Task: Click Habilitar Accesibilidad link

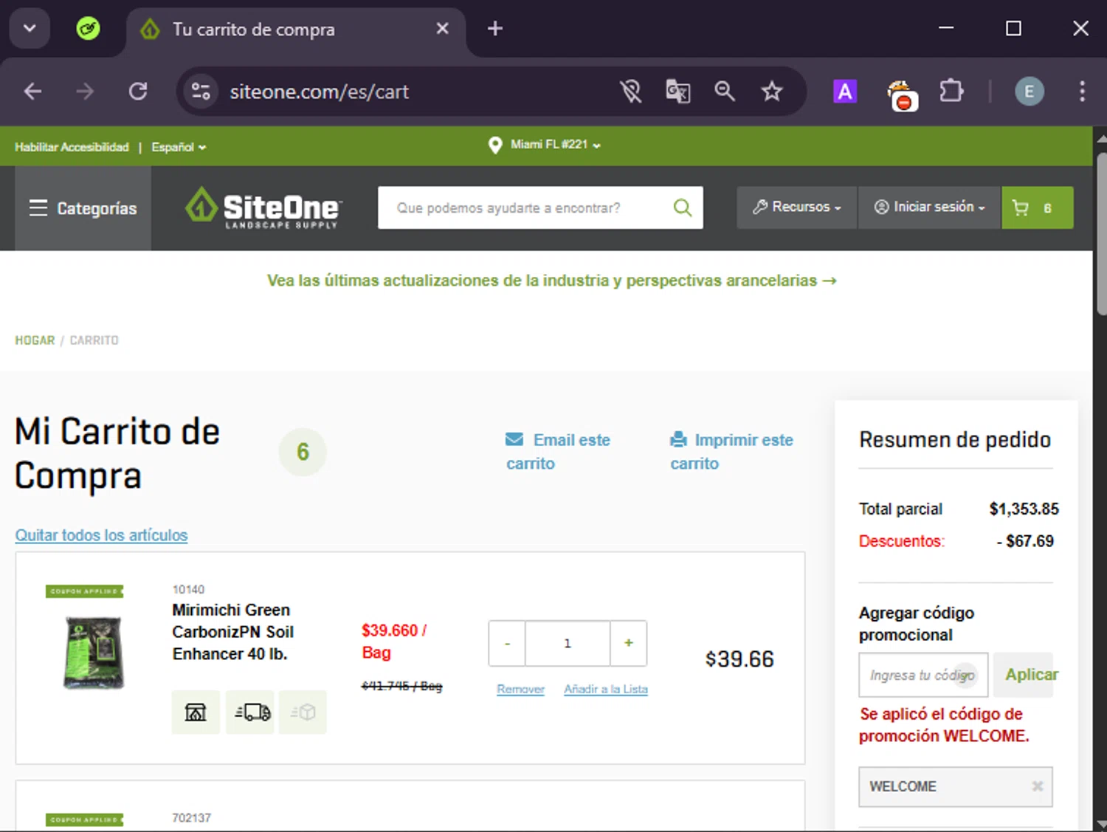Action: pyautogui.click(x=72, y=147)
